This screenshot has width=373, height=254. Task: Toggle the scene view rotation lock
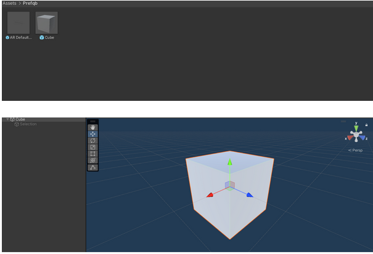coord(366,125)
